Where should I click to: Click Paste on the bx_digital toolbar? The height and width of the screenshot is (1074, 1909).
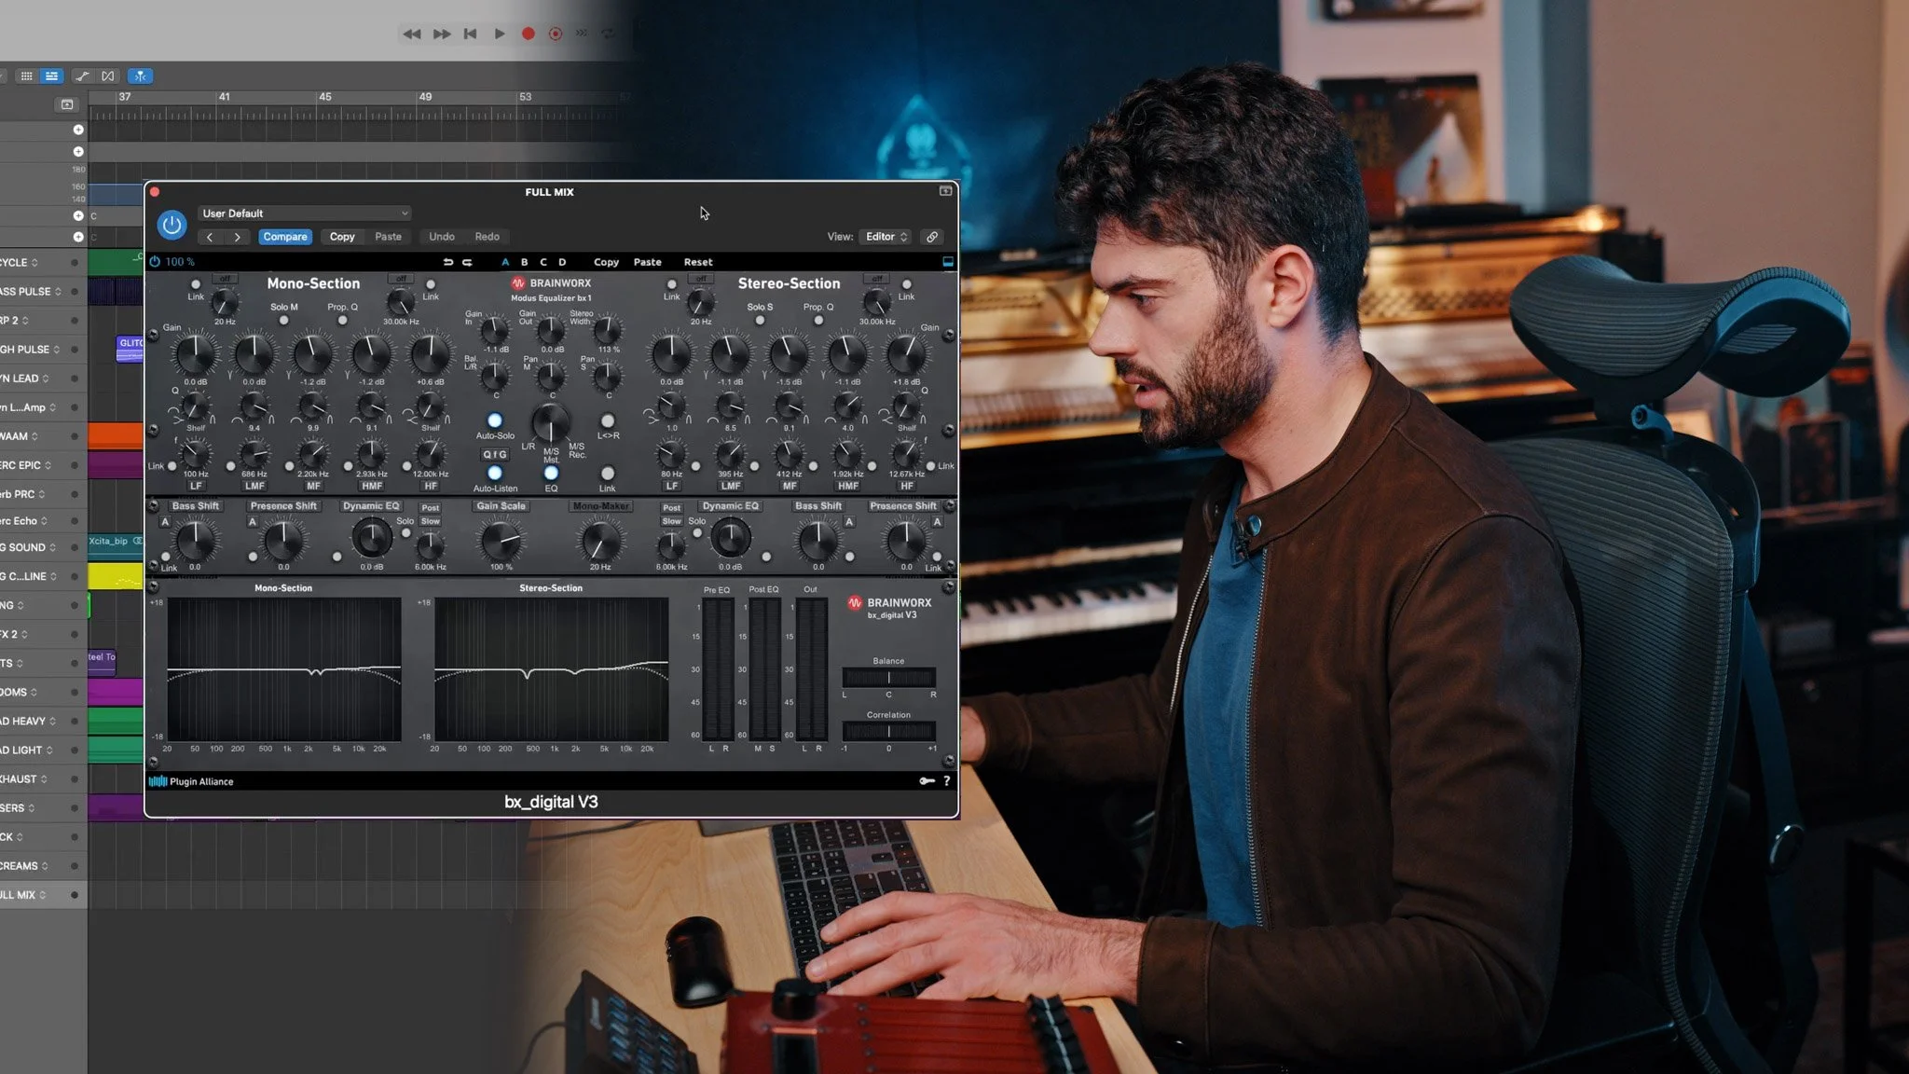(648, 262)
